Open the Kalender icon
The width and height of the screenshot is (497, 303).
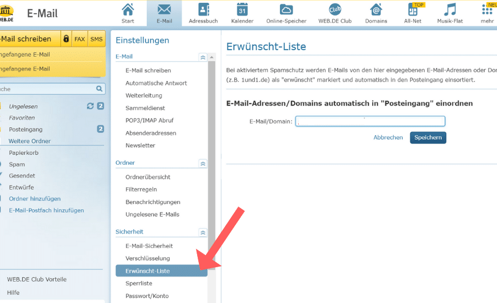tap(242, 10)
